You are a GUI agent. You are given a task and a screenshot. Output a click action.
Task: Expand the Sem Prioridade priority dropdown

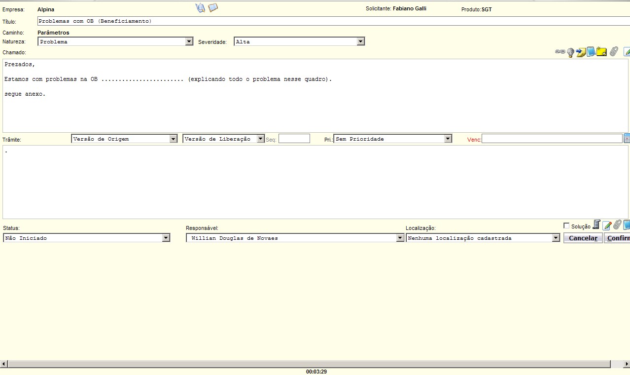[x=448, y=139]
